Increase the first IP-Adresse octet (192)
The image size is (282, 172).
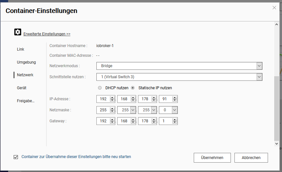[x=112, y=98]
